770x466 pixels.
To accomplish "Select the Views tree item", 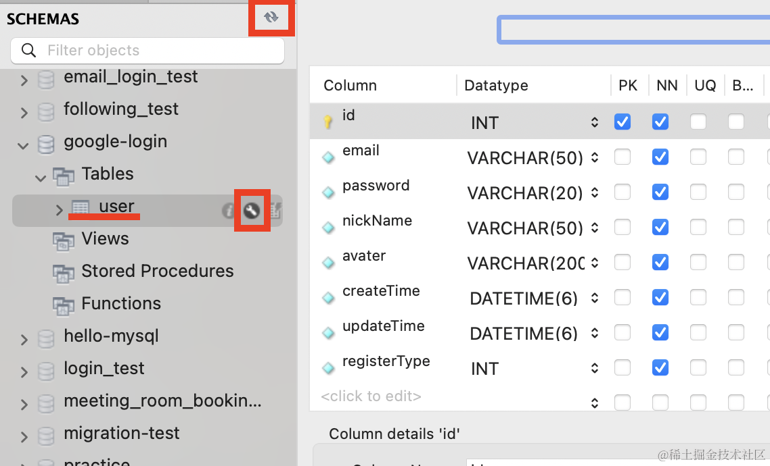I will 105,239.
